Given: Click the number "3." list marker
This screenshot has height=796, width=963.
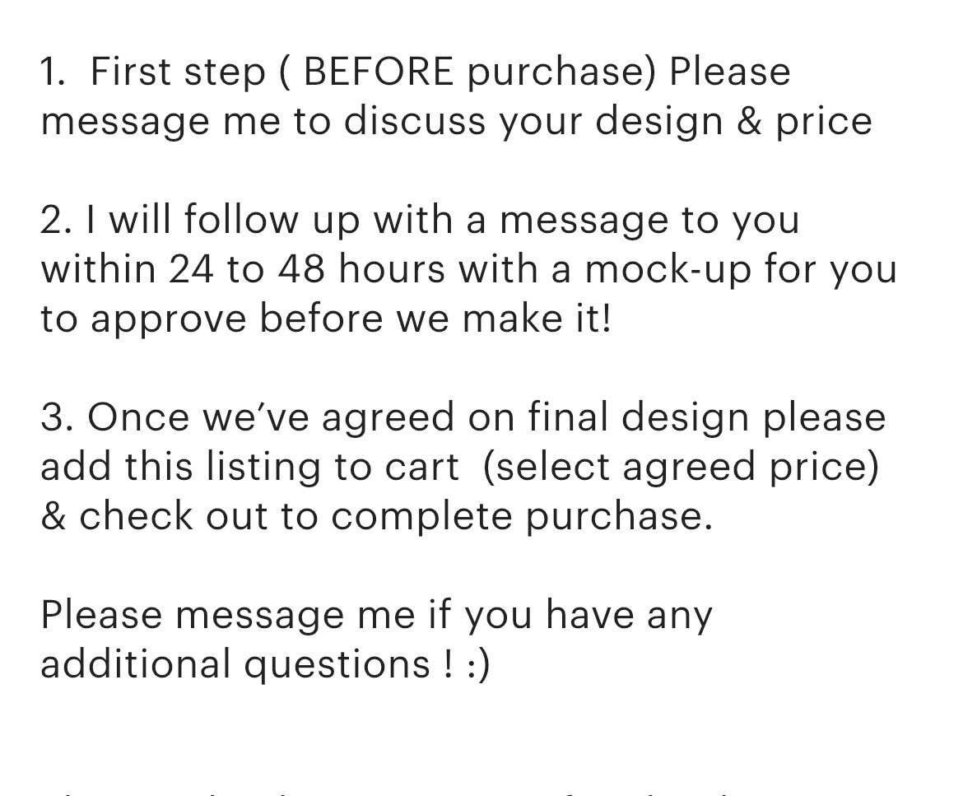Looking at the screenshot, I should pyautogui.click(x=56, y=417).
